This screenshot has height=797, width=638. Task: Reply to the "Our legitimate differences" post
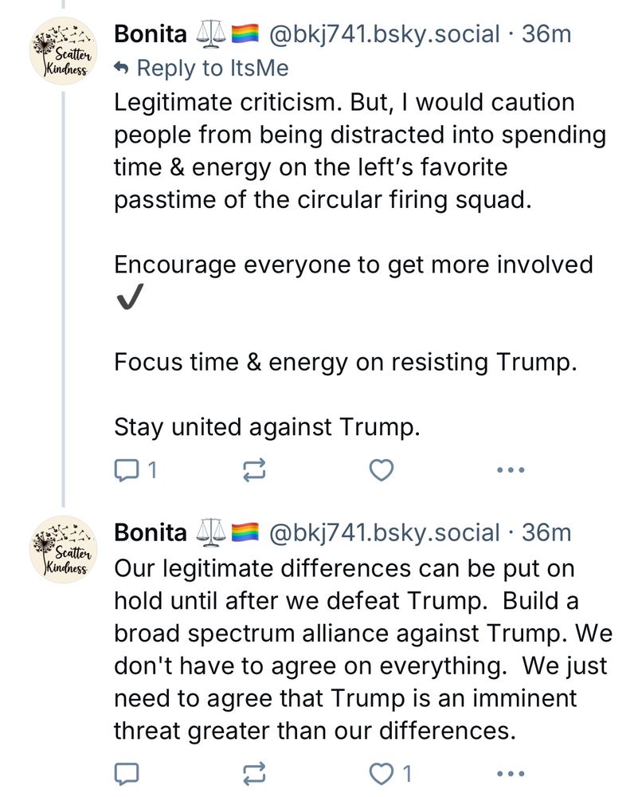pos(127,773)
